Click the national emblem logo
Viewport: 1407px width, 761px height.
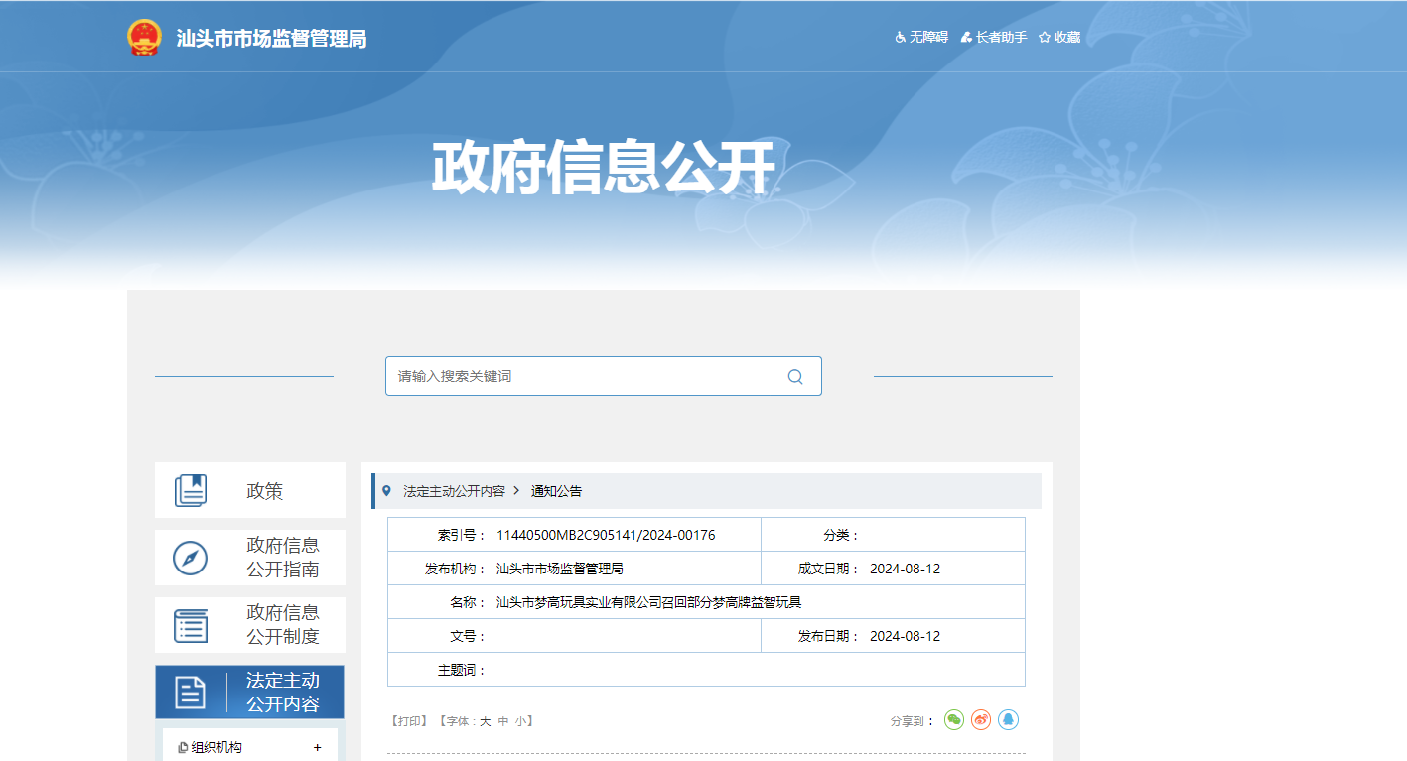(144, 38)
